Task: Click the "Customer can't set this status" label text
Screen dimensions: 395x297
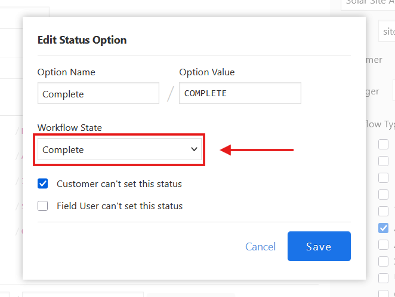Action: point(119,184)
